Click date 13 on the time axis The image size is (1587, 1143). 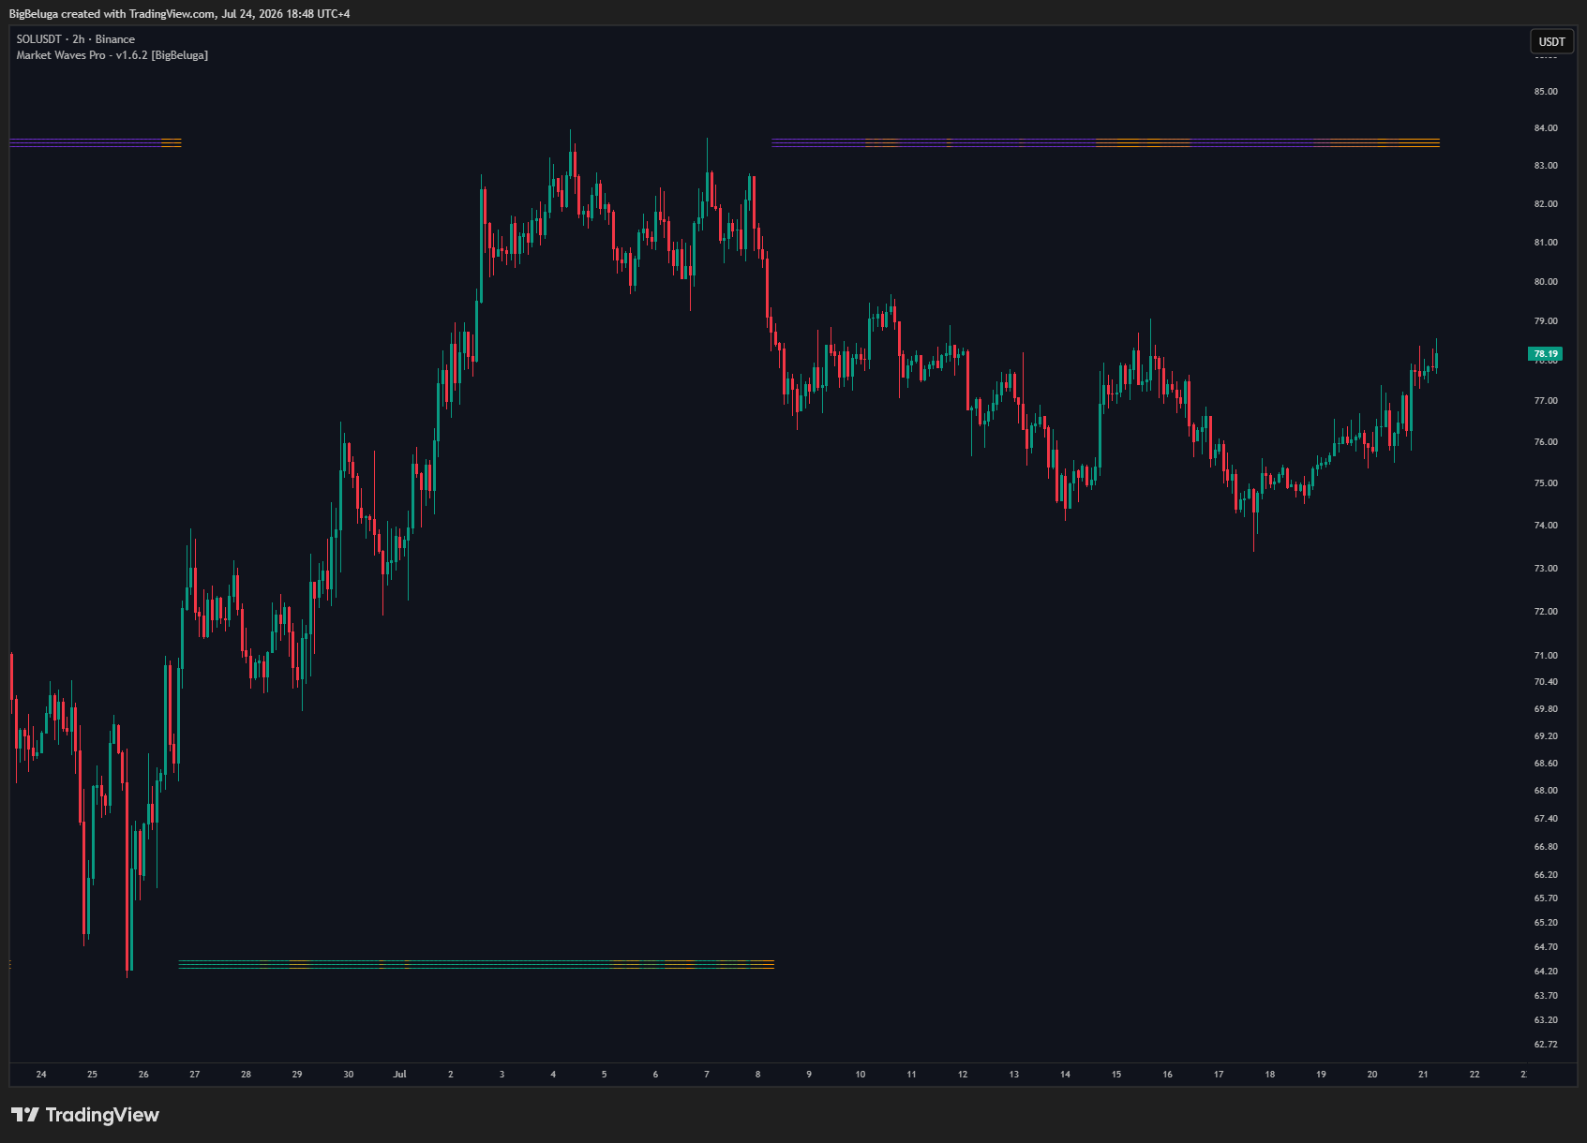(1014, 1075)
